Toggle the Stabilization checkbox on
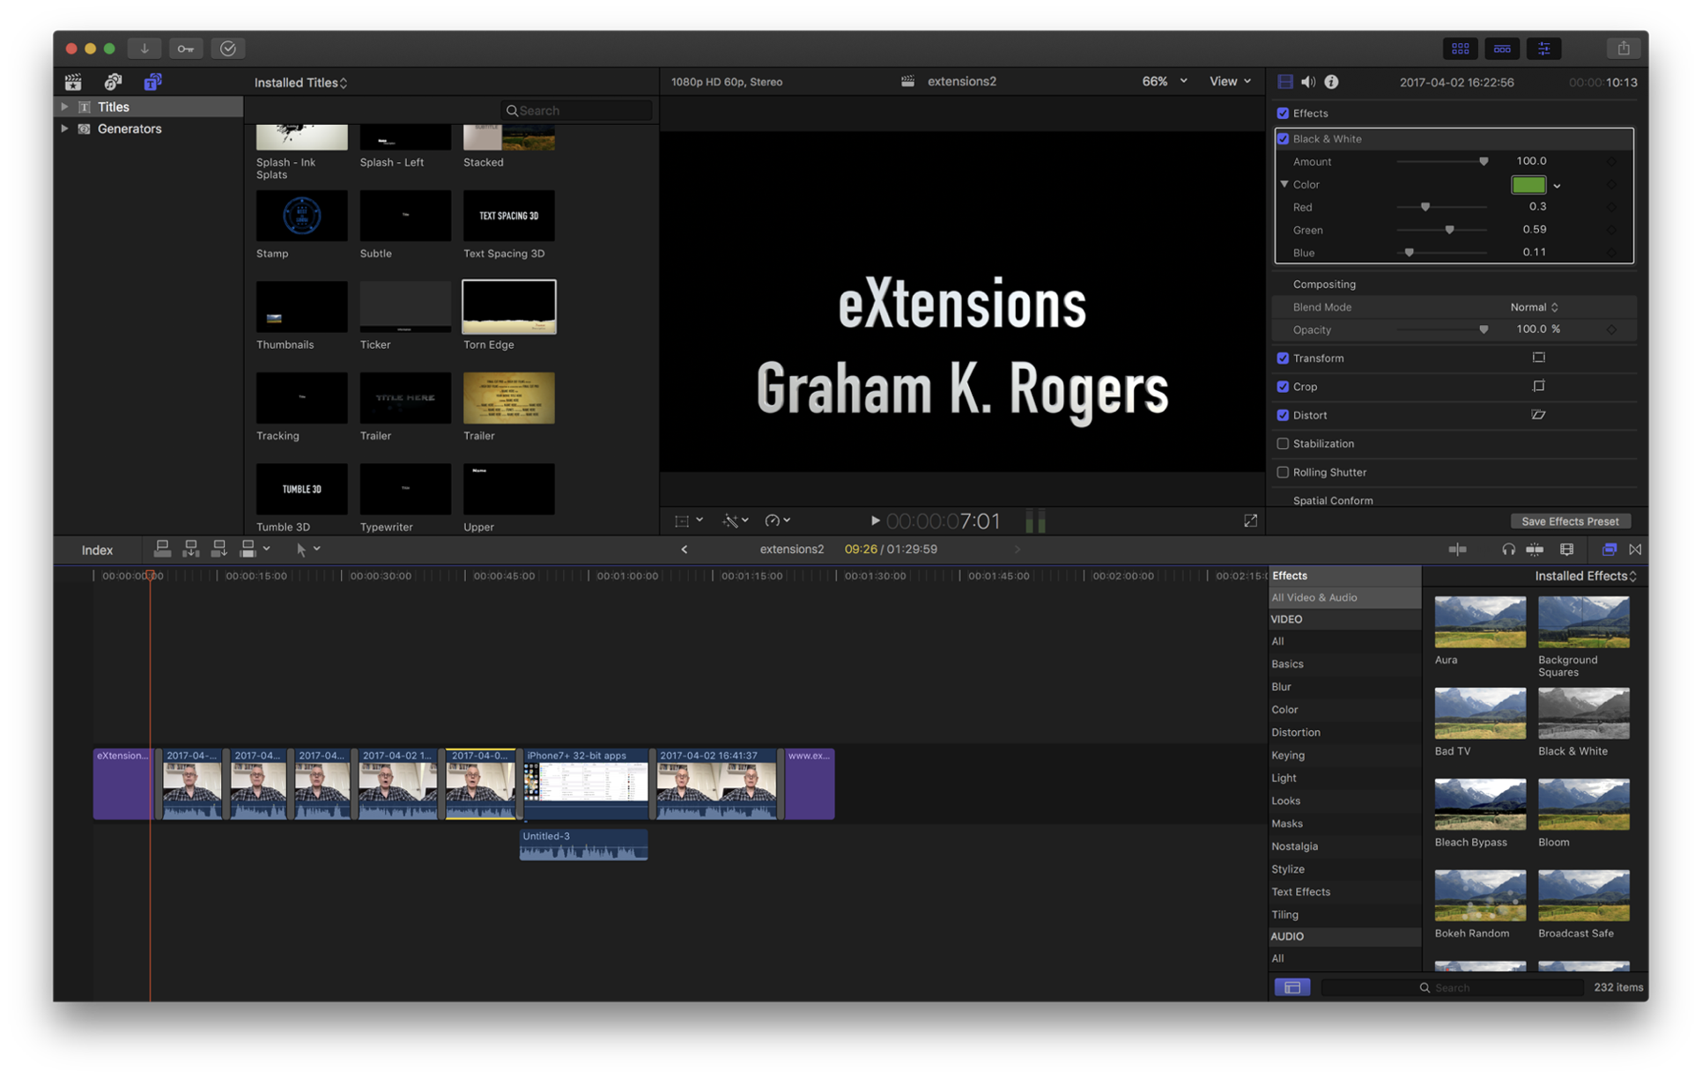Viewport: 1702px width, 1078px height. [1284, 443]
